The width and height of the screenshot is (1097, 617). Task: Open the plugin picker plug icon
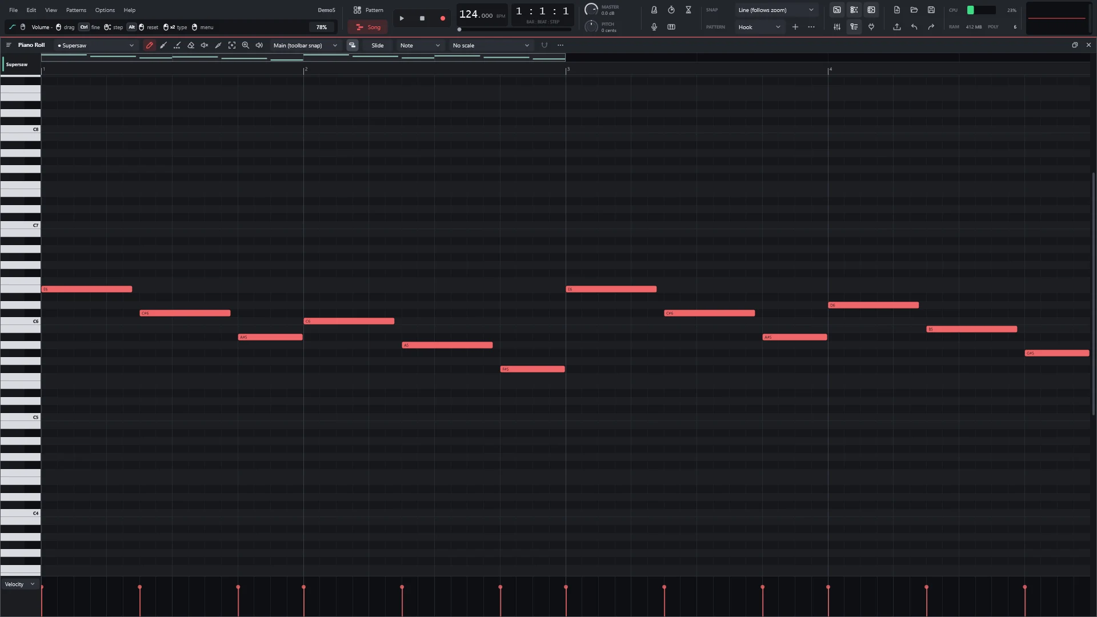coord(871,27)
